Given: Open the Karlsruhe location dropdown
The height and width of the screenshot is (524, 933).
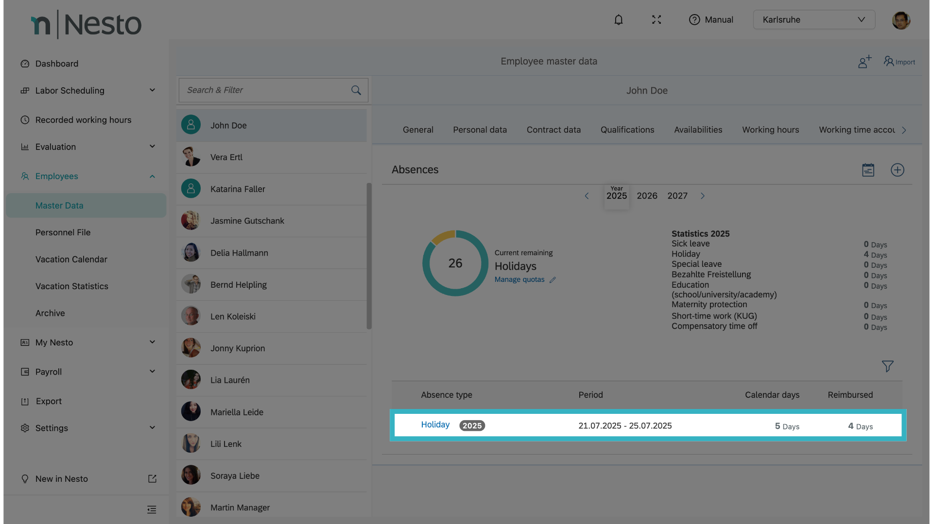Looking at the screenshot, I should 814,20.
